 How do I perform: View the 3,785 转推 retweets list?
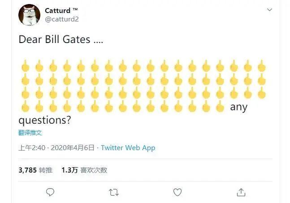click(35, 170)
